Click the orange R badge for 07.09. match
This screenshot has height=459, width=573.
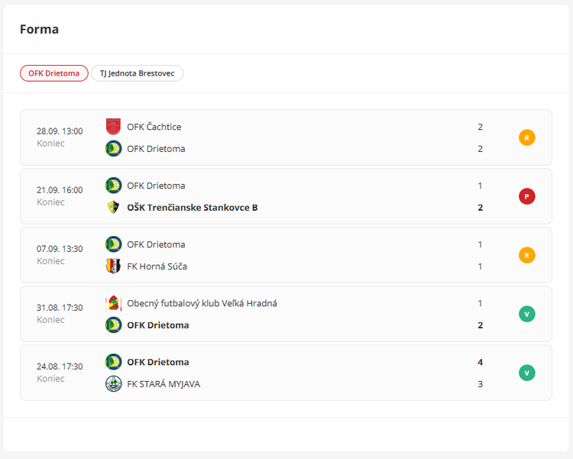[526, 255]
